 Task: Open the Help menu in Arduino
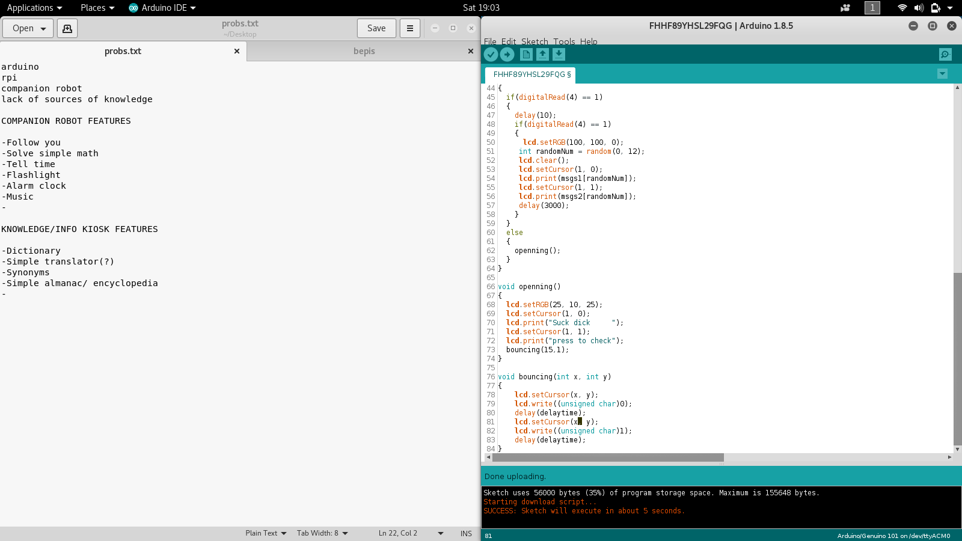click(x=589, y=41)
